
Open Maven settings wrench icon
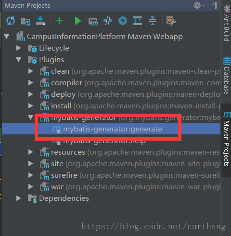[x=171, y=21]
